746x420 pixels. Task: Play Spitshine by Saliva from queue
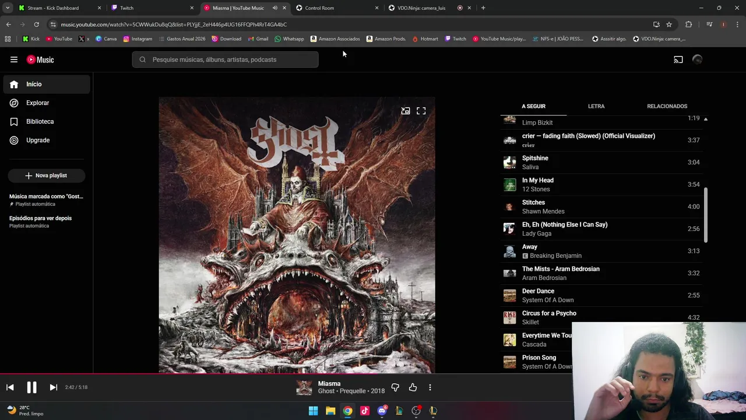[602, 162]
